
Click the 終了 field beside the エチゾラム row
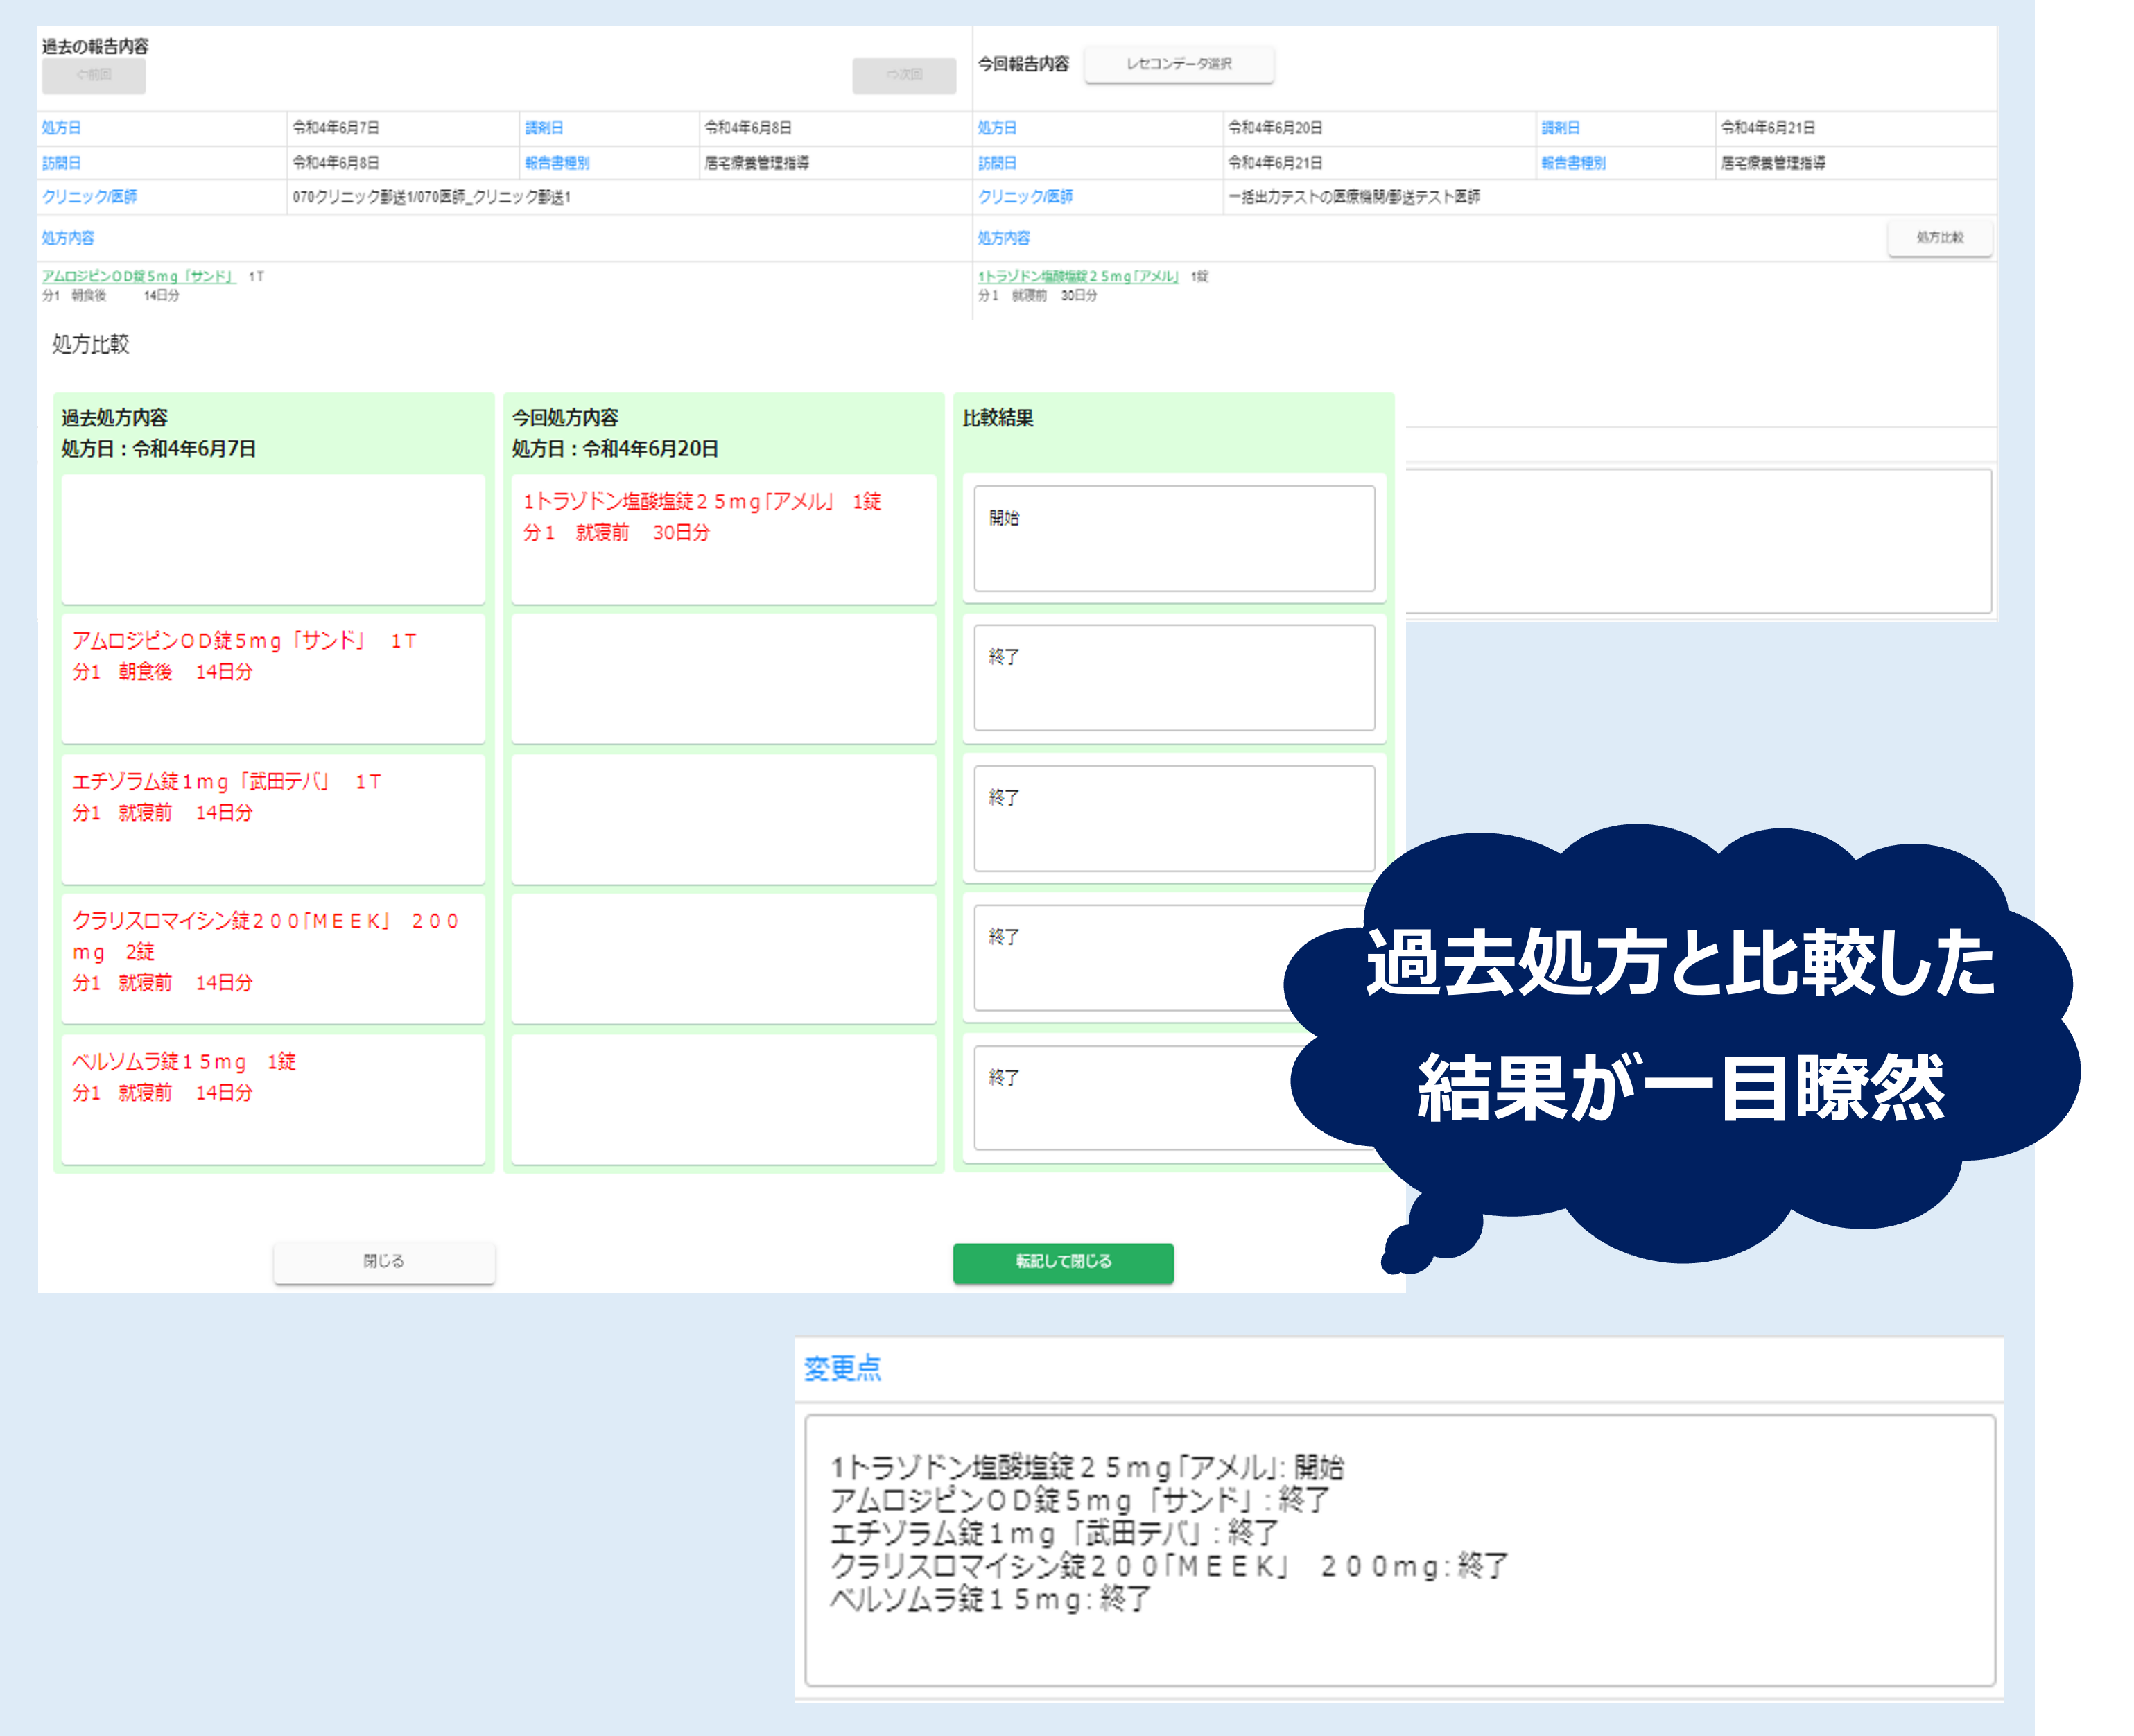pos(1174,819)
